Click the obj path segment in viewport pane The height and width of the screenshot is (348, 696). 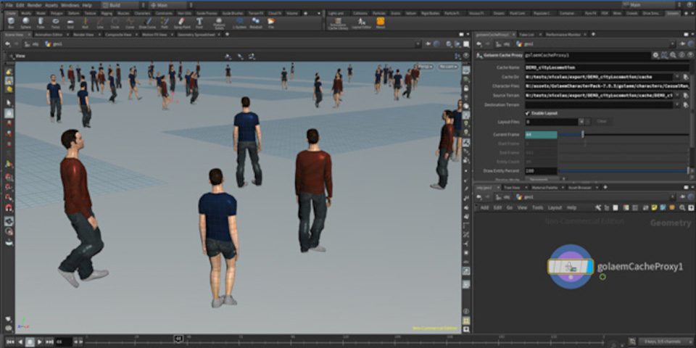click(x=31, y=44)
